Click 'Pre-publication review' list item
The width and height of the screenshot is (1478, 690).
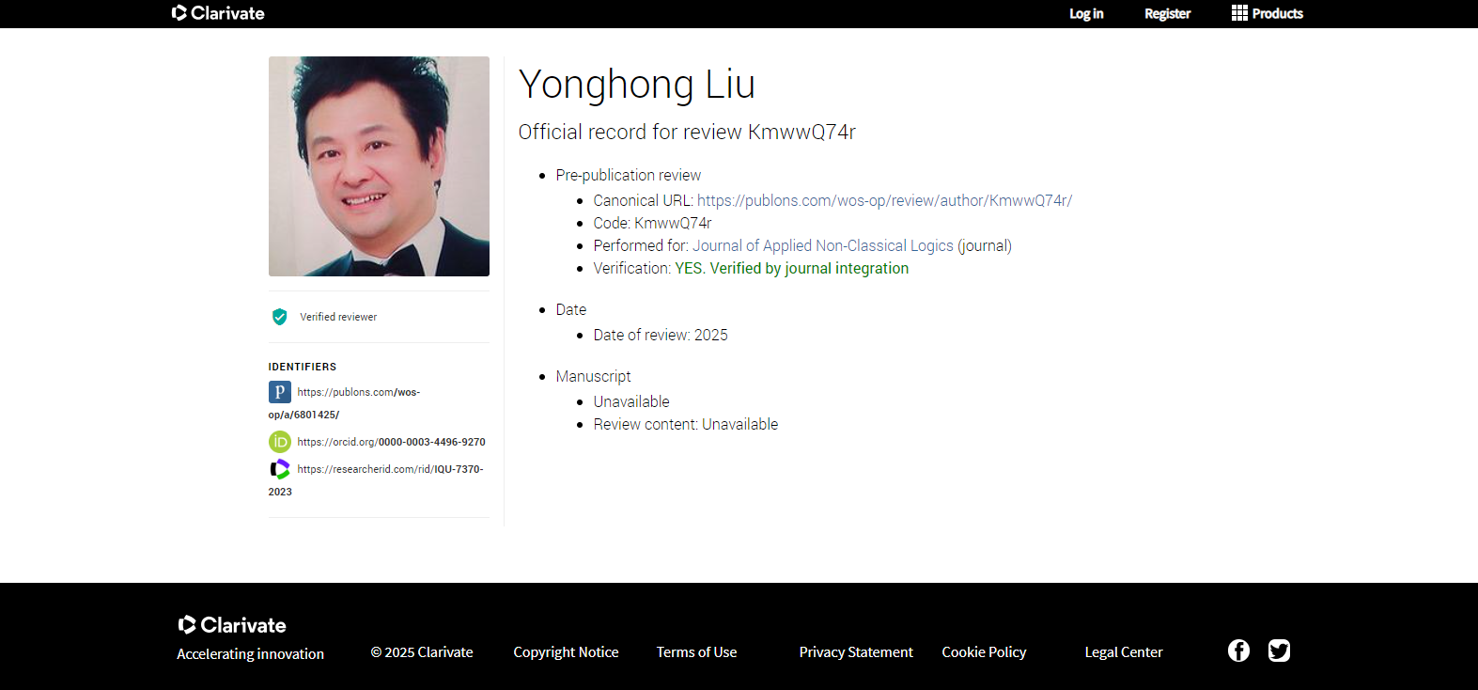629,175
